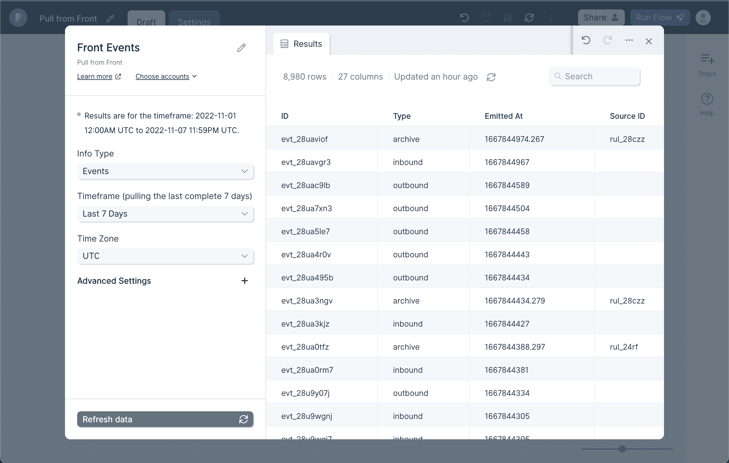Click the Emitted At column header
The image size is (729, 463).
[504, 116]
